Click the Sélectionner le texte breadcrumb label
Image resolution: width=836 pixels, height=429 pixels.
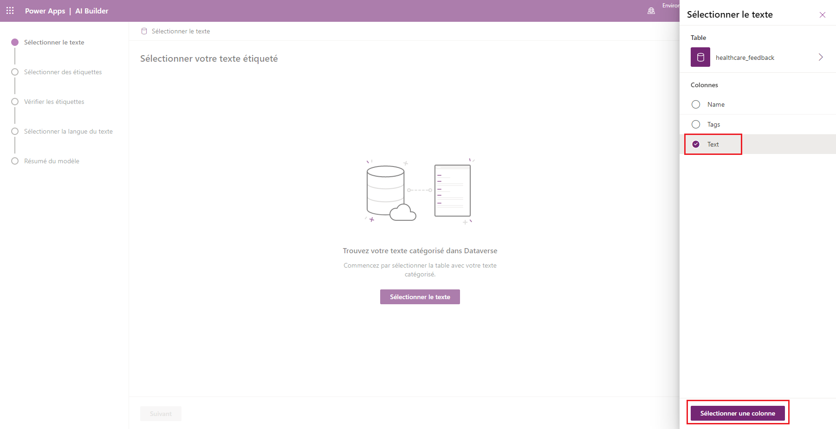pos(181,31)
